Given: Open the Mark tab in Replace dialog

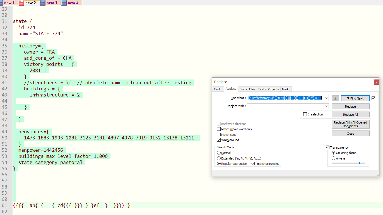Looking at the screenshot, I should click(285, 89).
